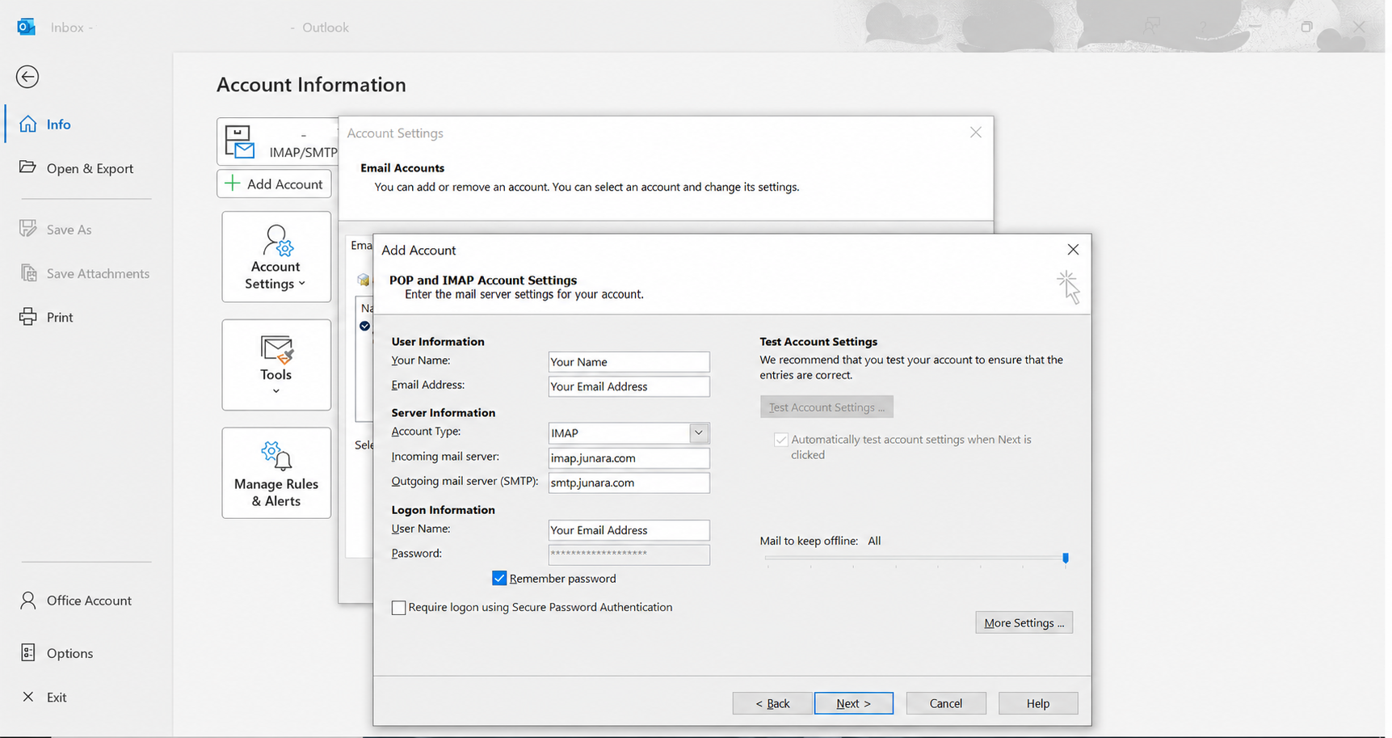
Task: Click the back arrow icon in sidebar
Action: pos(27,77)
